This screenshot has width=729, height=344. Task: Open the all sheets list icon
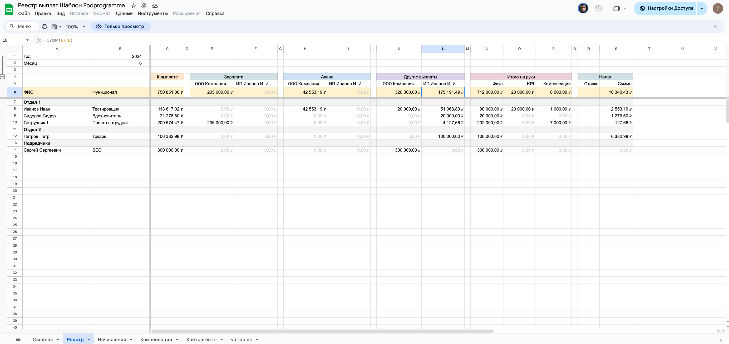click(x=18, y=339)
